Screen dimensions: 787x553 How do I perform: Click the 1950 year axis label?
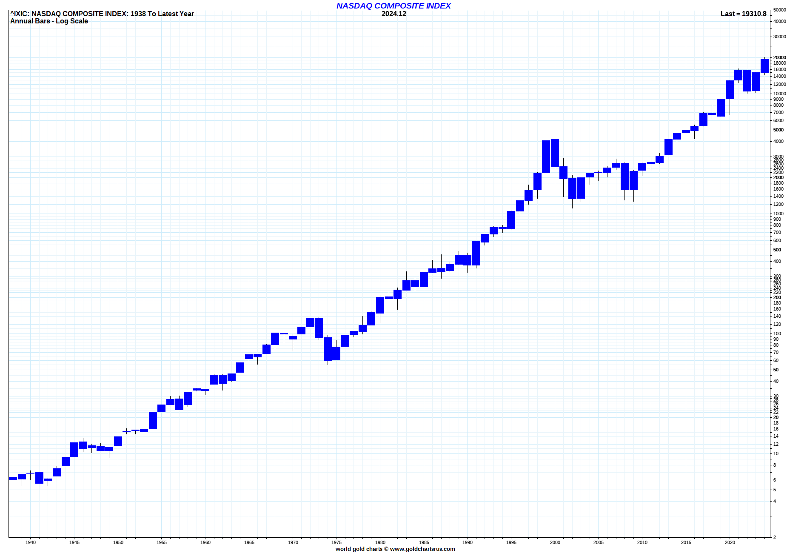[118, 542]
